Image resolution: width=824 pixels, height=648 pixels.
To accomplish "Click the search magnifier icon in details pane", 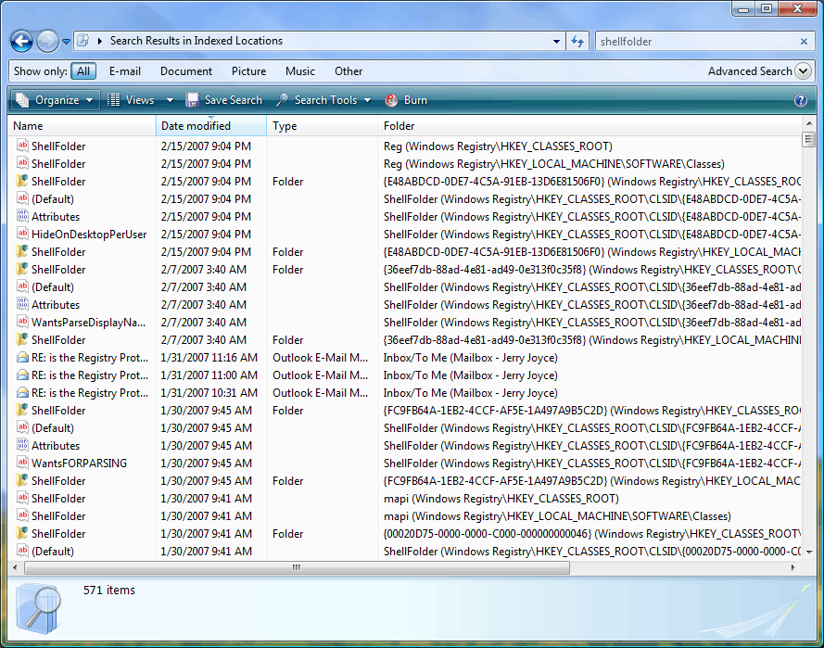I will tap(39, 608).
